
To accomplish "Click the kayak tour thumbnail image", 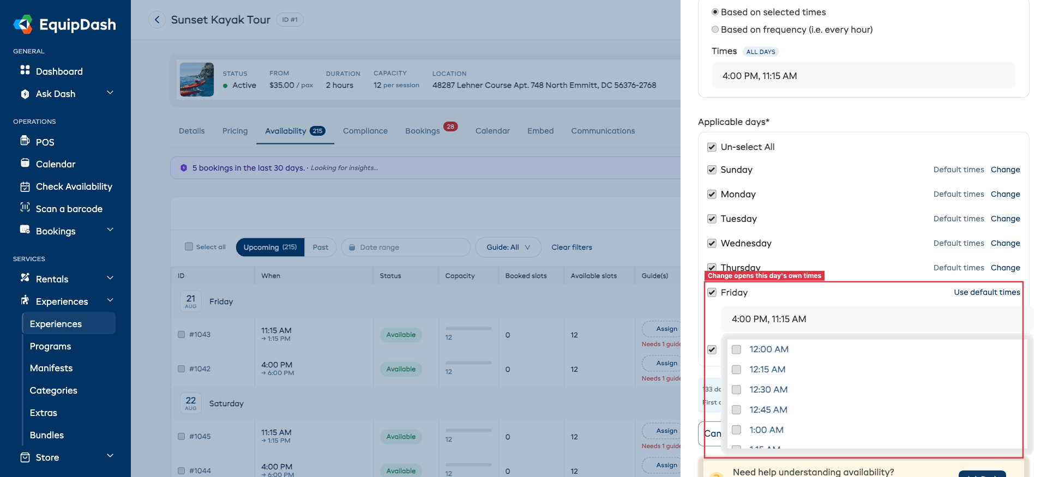I will [197, 80].
